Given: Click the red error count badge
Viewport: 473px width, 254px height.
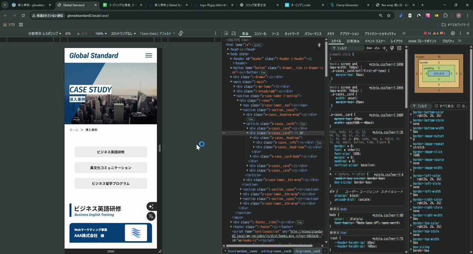Looking at the screenshot, I should (x=428, y=33).
